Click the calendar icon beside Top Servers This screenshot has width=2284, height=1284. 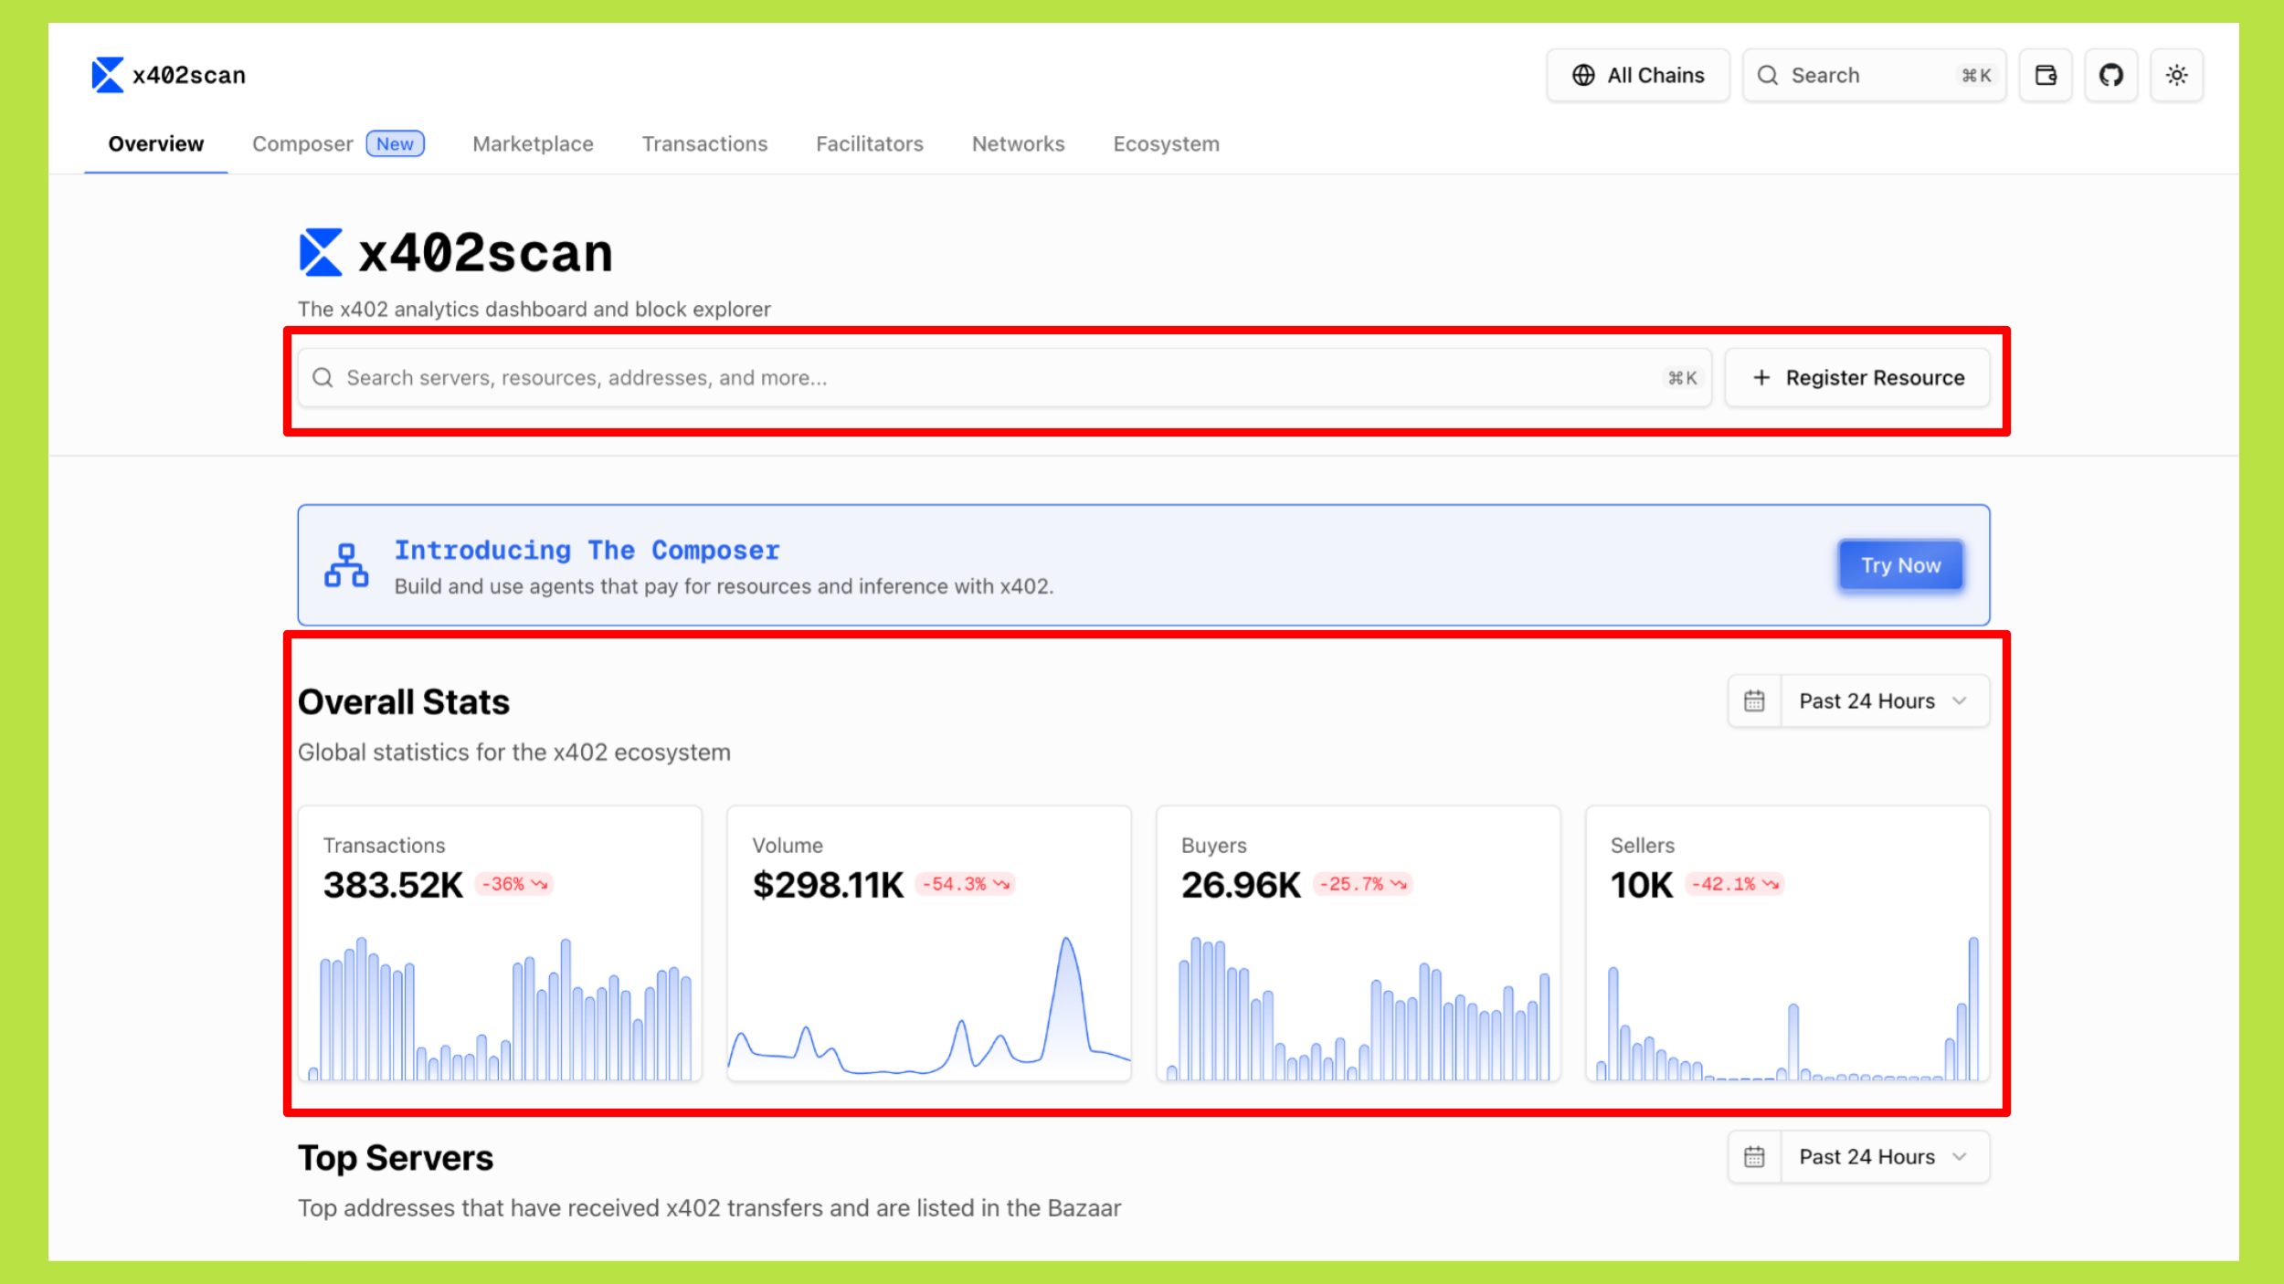coord(1754,1157)
